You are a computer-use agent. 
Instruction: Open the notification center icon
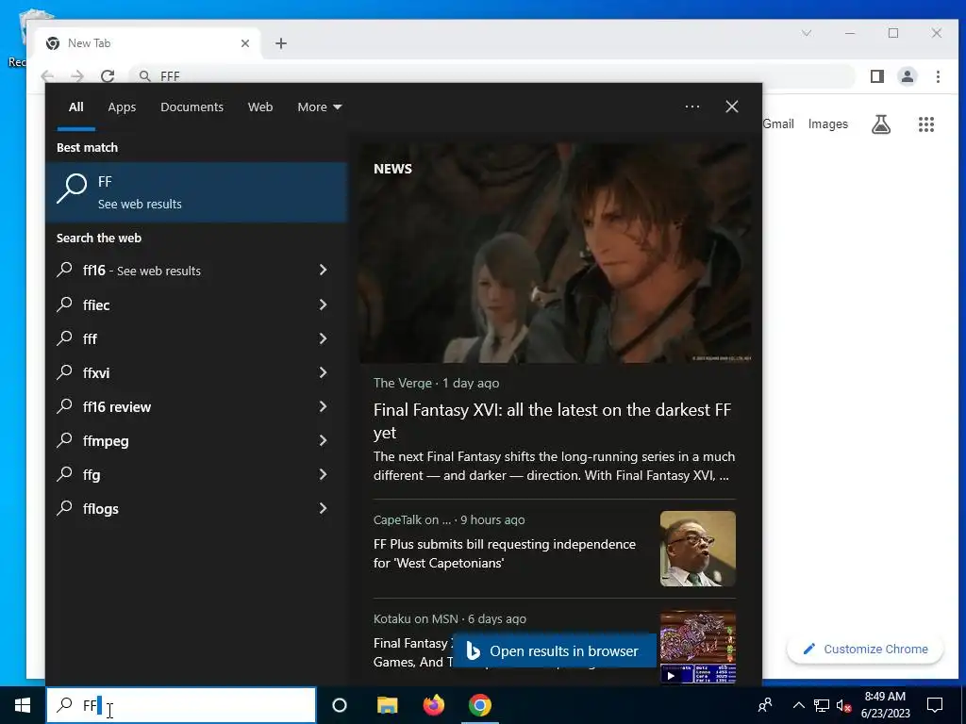tap(935, 705)
